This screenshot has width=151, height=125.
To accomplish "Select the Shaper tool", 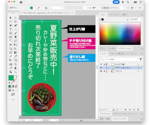I will [x=11, y=37].
